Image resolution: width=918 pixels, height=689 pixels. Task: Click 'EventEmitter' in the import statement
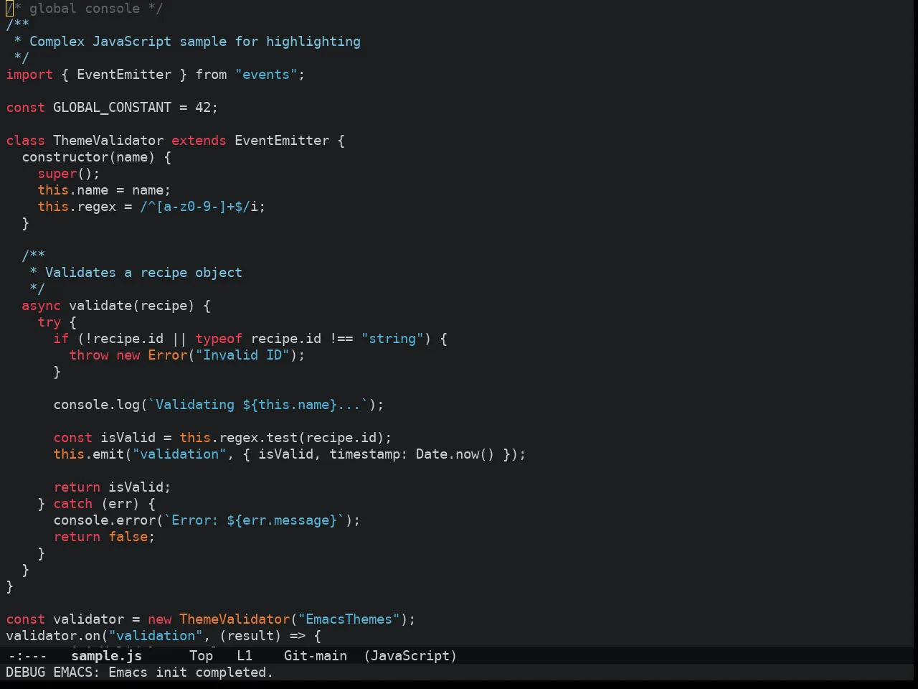click(x=124, y=75)
